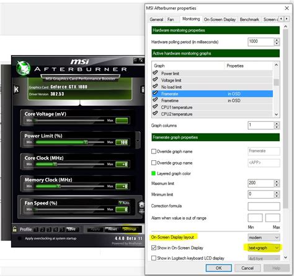This screenshot has width=294, height=276.
Task: Click the Kombustor K icon in Afterburner
Action: tap(16, 89)
